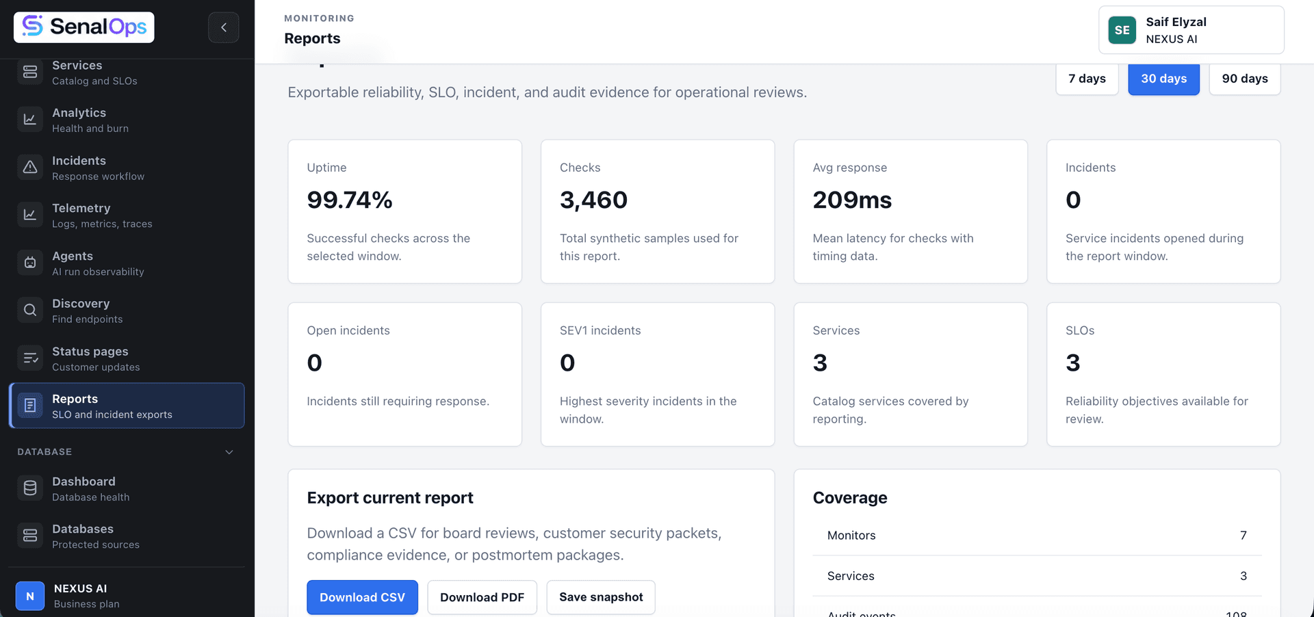Open Discovery Find endpoints
Viewport: 1314px width, 617px height.
(127, 311)
